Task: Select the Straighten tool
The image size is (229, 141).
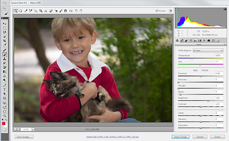Action: pyautogui.click(x=46, y=11)
